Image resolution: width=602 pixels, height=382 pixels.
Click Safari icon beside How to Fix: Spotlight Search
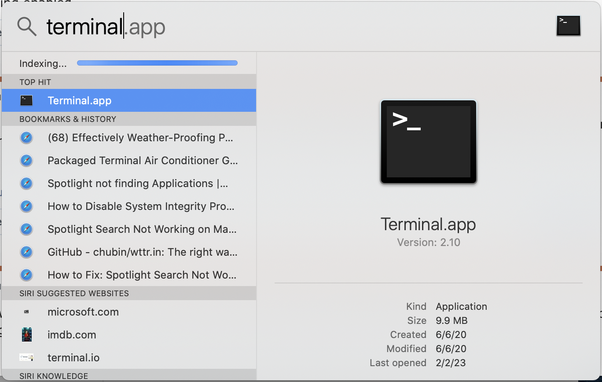pyautogui.click(x=26, y=275)
